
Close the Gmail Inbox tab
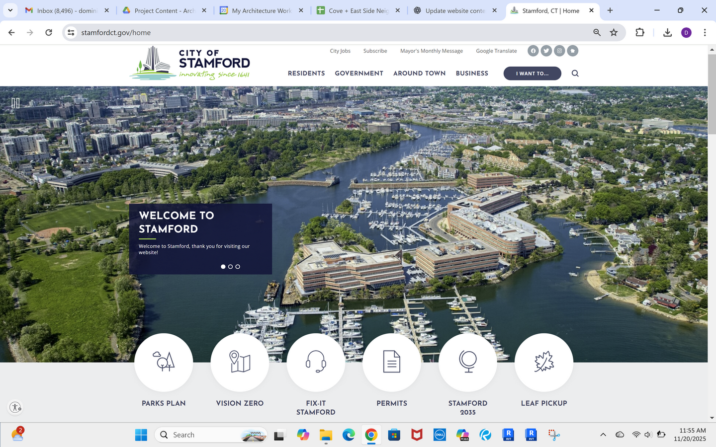point(106,10)
